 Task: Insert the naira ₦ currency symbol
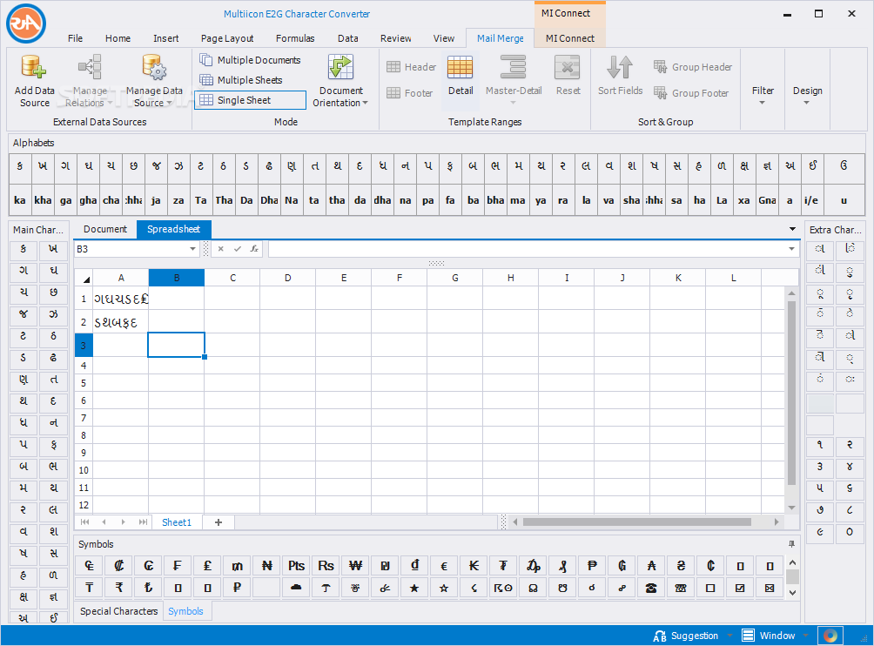(x=266, y=566)
